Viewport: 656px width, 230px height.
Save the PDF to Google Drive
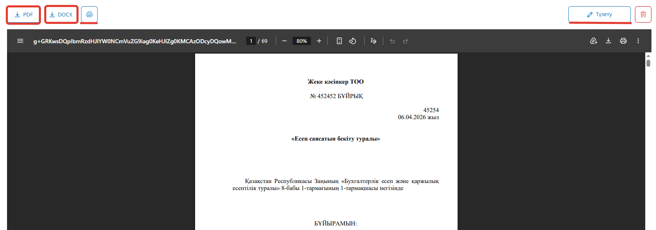(594, 41)
